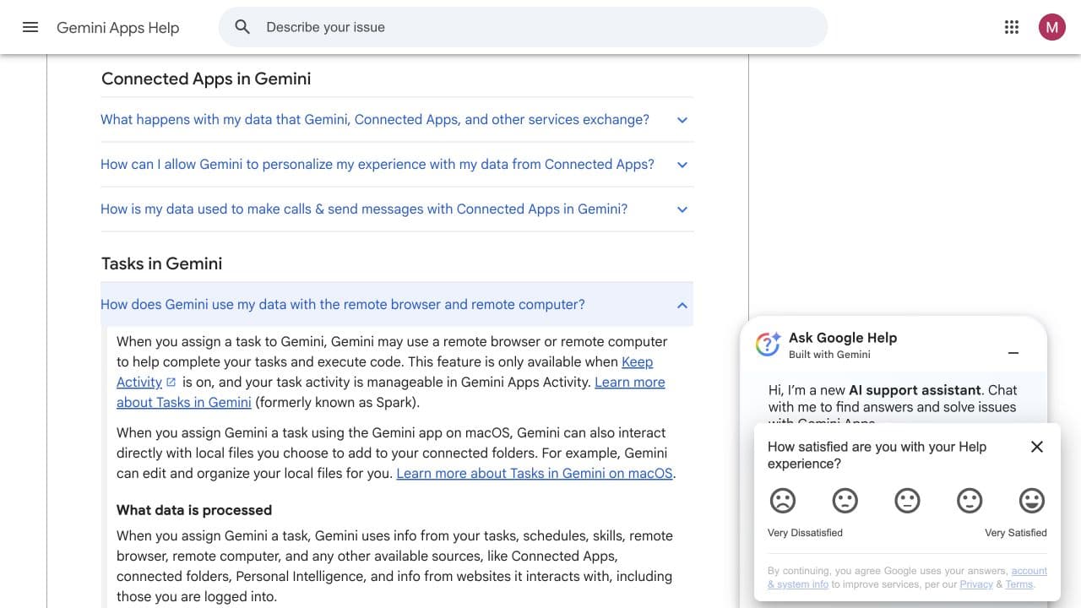Select the fourth, slightly satisfied face
1081x608 pixels.
pos(970,501)
